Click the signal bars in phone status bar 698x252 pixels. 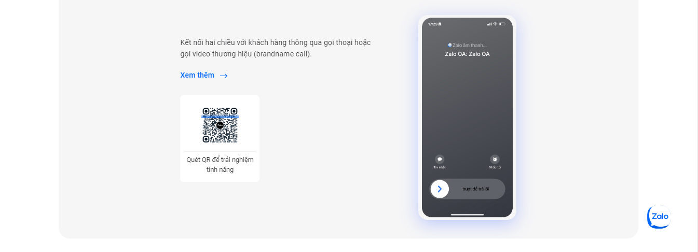[489, 24]
